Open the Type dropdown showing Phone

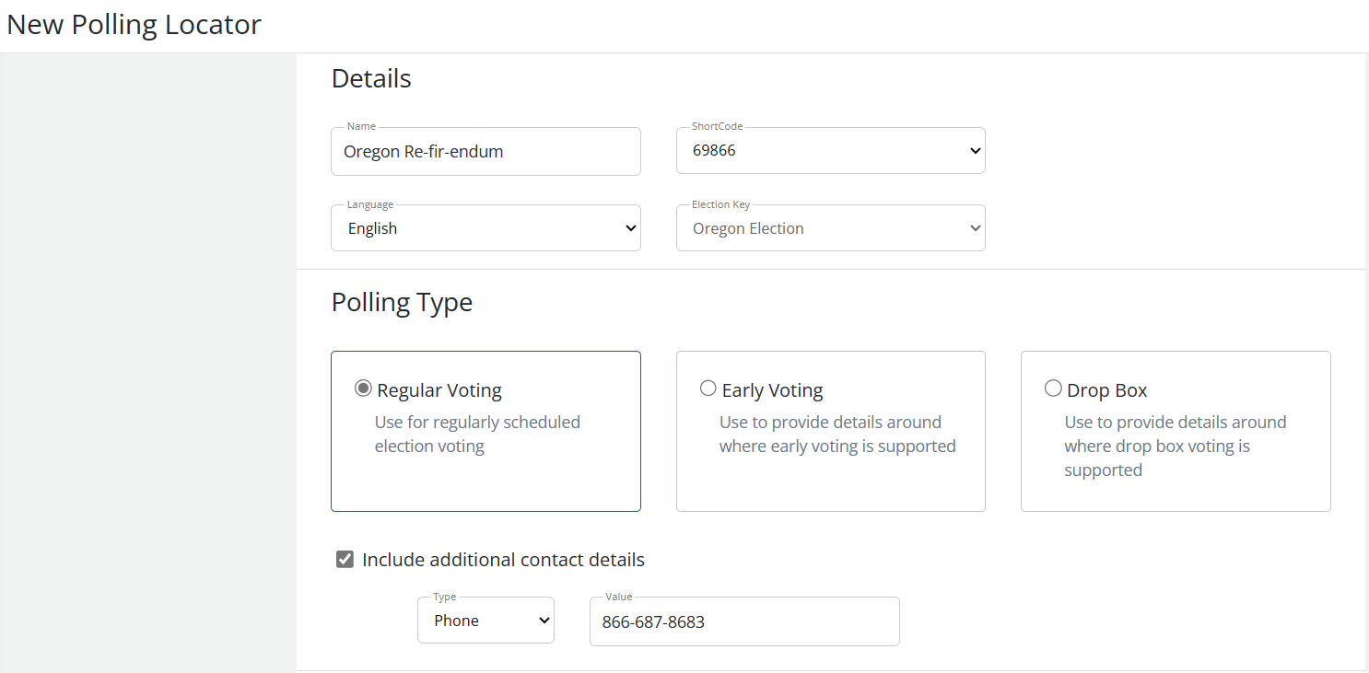pyautogui.click(x=486, y=620)
